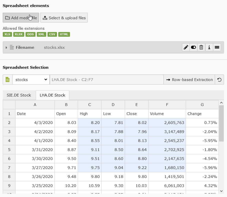Collapse the filename disclosure arrow
Image resolution: width=227 pixels, height=197 pixels.
click(6, 47)
